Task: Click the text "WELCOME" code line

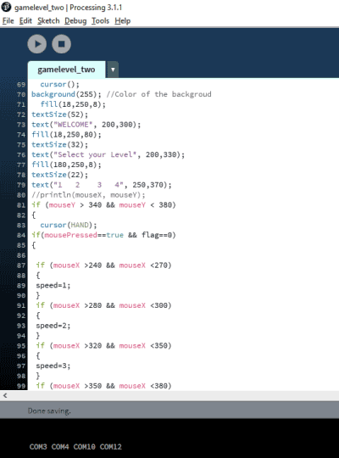Action: click(86, 125)
